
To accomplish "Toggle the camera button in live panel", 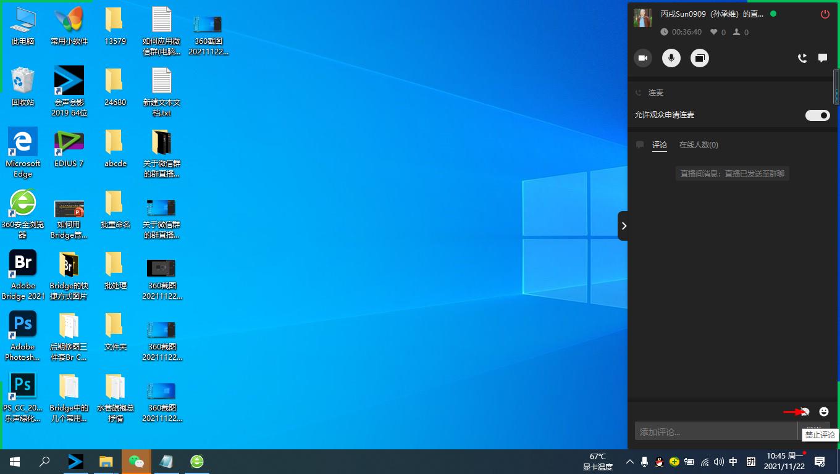I will (643, 58).
